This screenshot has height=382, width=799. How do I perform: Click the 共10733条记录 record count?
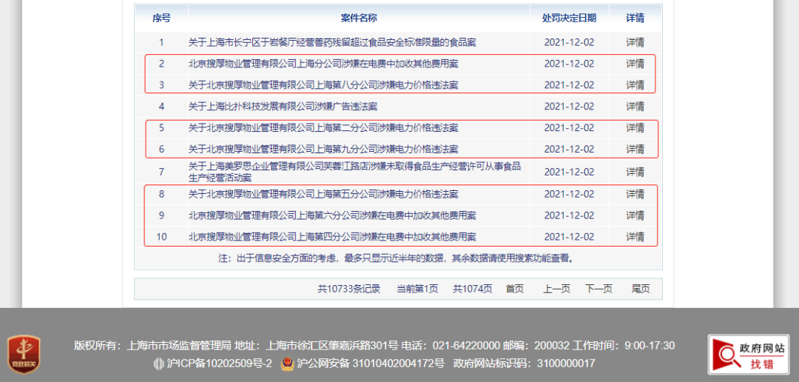click(x=349, y=289)
